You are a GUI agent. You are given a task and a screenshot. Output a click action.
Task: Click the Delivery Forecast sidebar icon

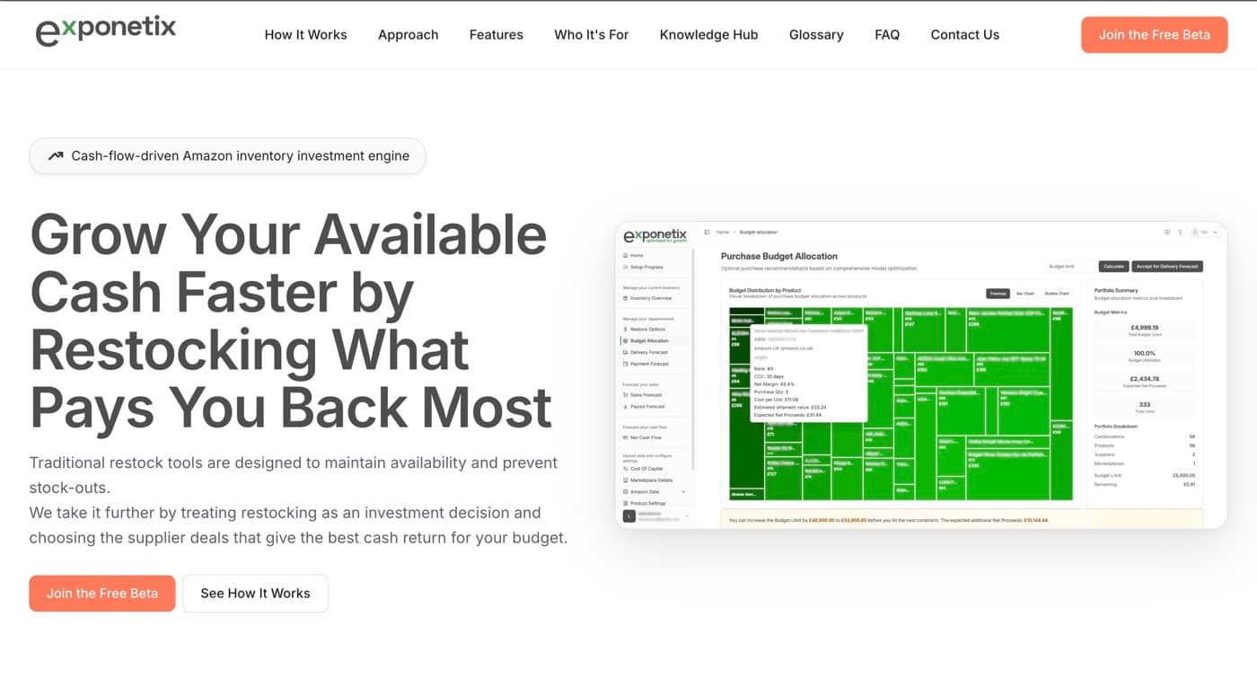coord(625,352)
